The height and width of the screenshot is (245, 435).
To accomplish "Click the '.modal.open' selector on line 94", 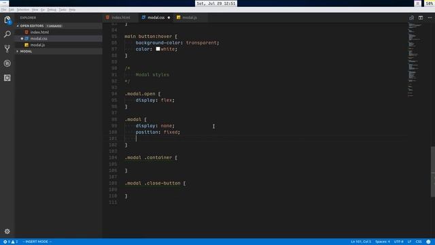I will click(140, 94).
